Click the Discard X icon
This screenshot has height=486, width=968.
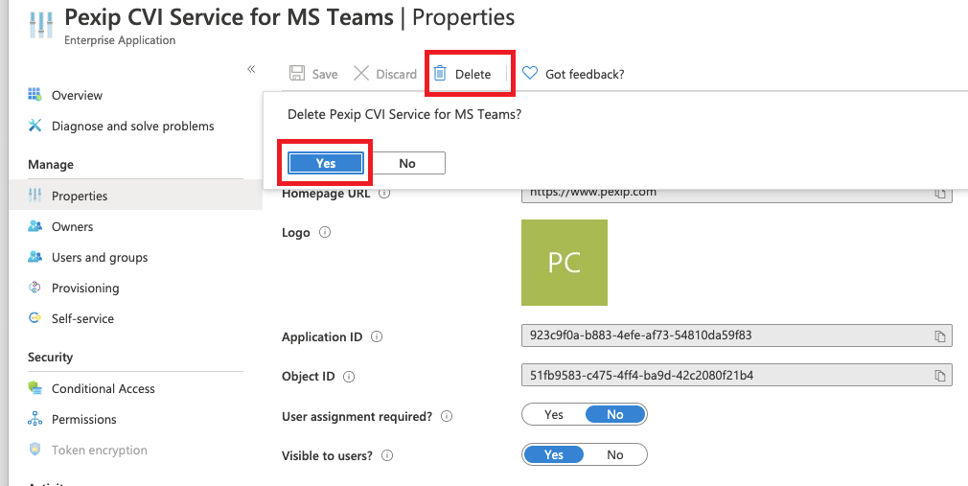361,74
